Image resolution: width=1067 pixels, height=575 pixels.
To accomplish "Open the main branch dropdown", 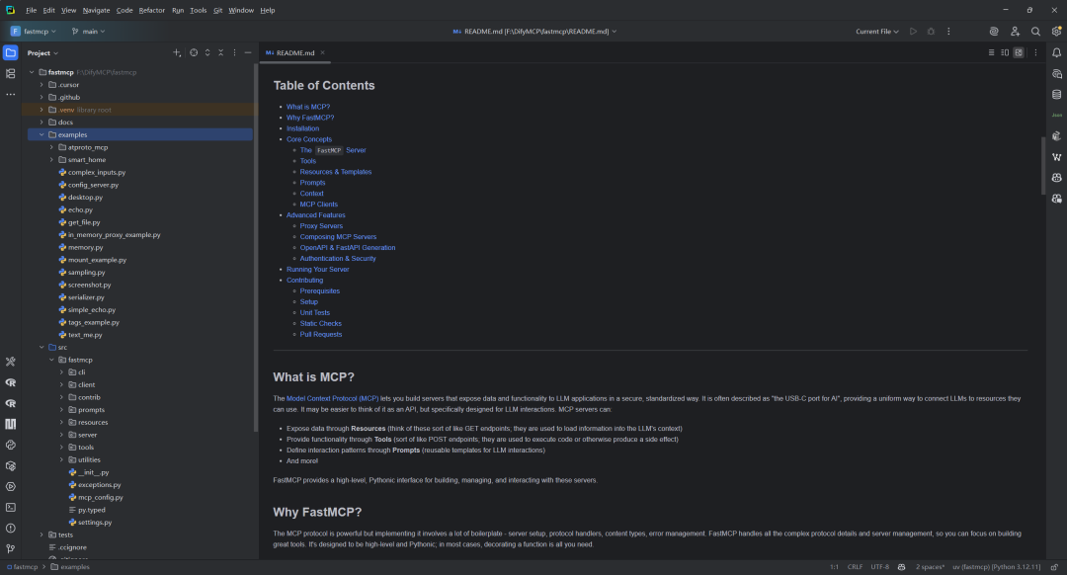I will (89, 32).
